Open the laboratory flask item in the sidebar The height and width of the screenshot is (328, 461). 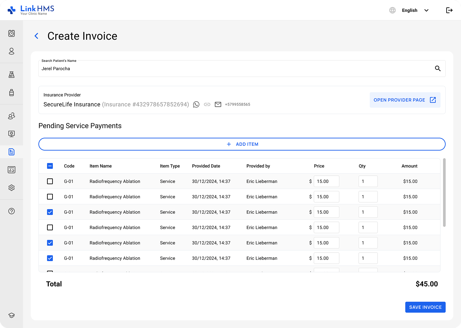(12, 75)
